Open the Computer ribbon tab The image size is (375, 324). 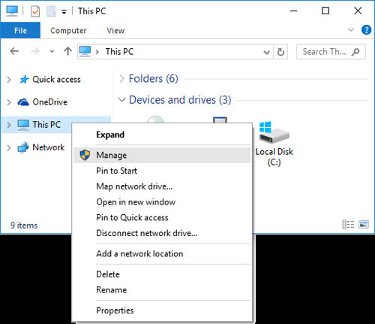(x=68, y=30)
